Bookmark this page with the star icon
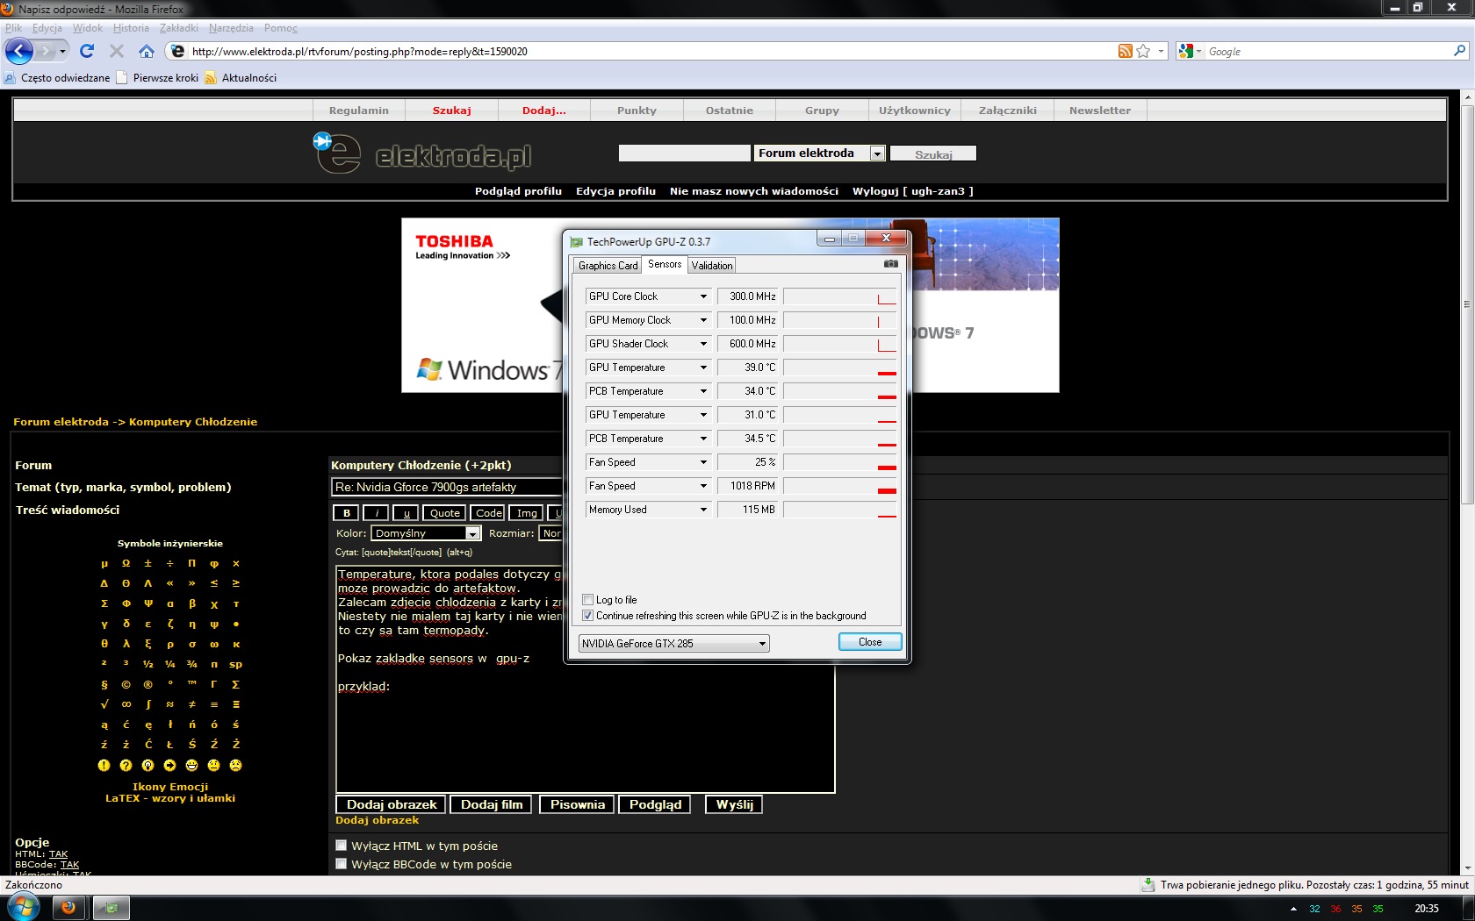Image resolution: width=1475 pixels, height=921 pixels. coord(1143,51)
